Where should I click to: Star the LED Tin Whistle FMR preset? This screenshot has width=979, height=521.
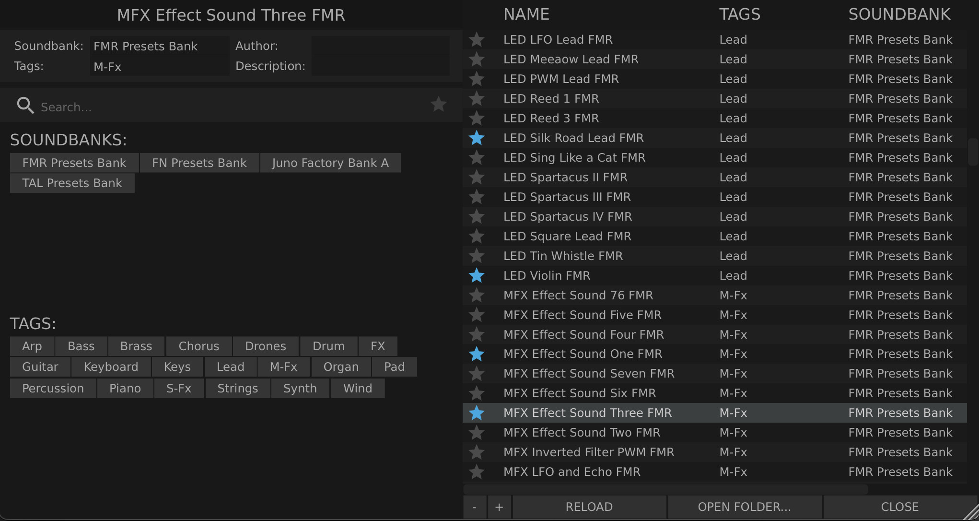click(477, 256)
